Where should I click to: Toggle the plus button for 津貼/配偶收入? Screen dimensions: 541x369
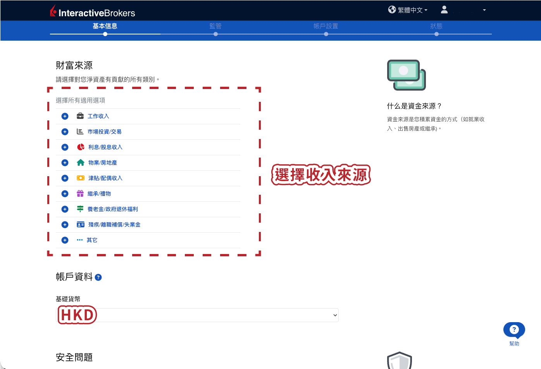coord(65,178)
